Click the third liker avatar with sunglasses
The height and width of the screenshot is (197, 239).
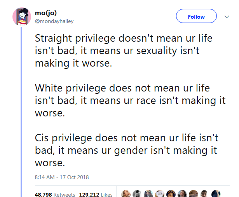pos(148,193)
